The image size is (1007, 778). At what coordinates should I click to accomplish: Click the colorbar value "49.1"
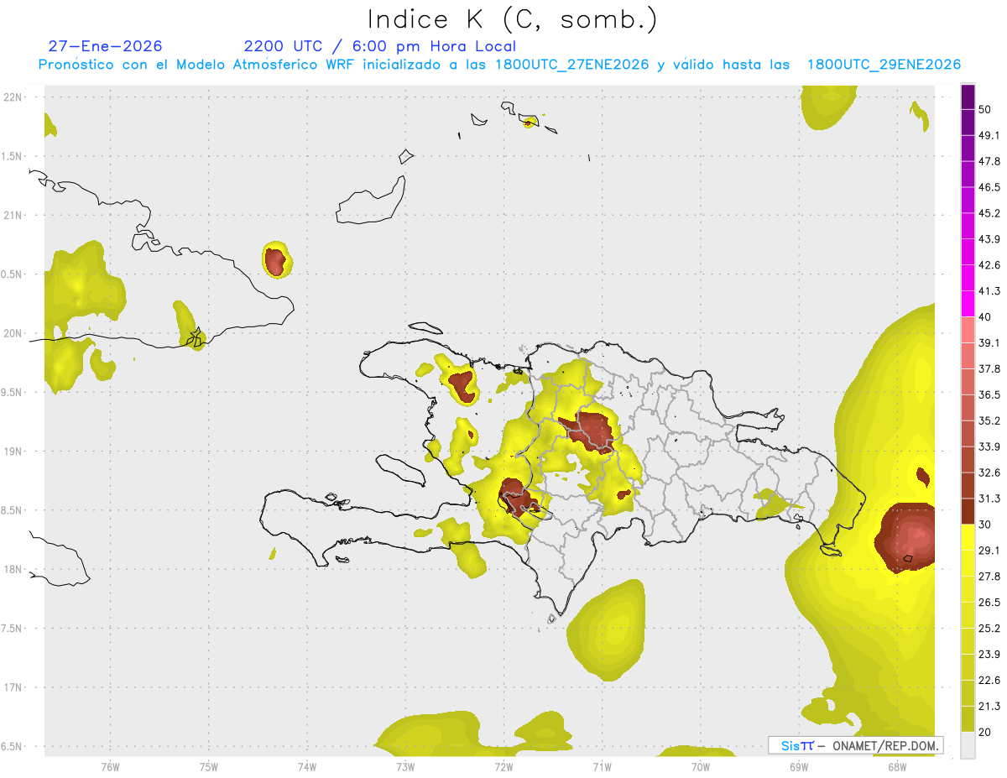point(989,135)
